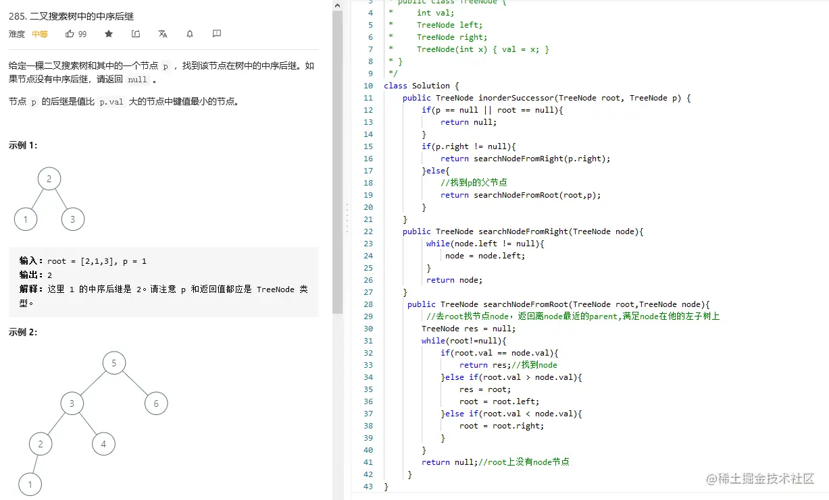Click line 'return node;'
This screenshot has height=500, width=829.
[455, 280]
